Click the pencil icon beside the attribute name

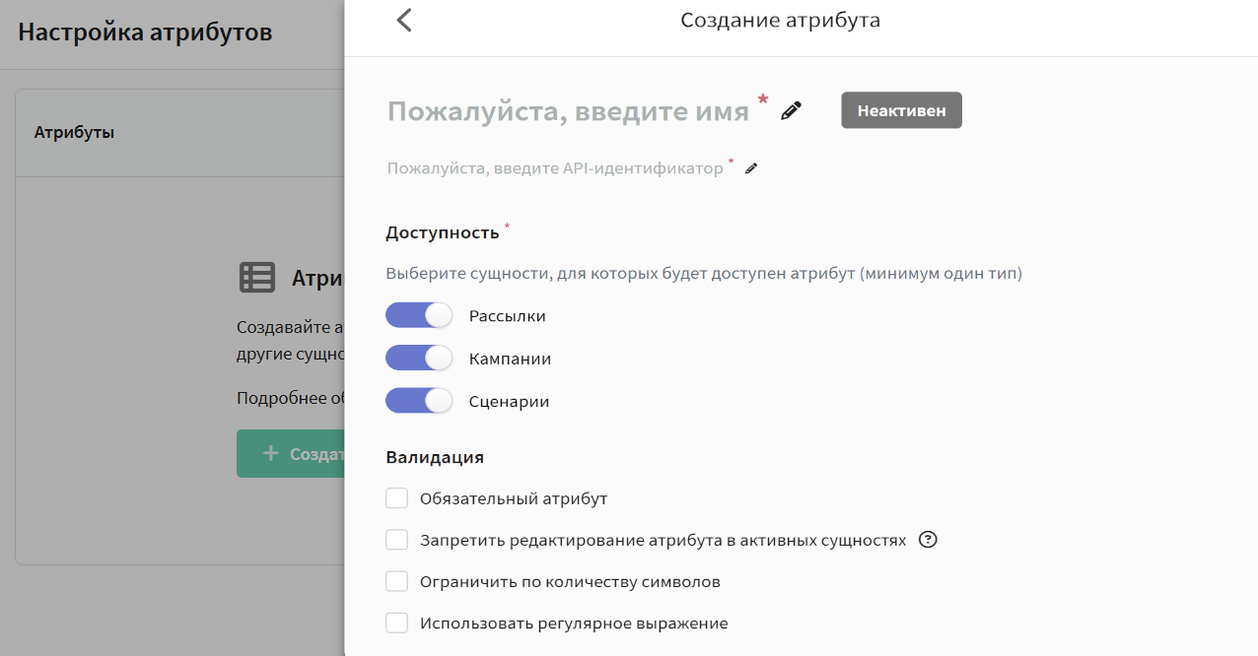pyautogui.click(x=791, y=111)
